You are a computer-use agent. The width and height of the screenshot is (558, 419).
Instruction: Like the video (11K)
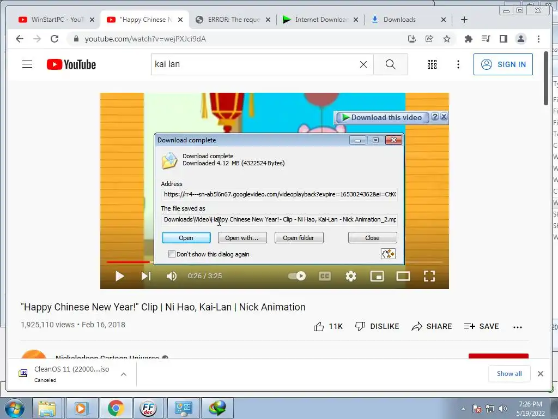pyautogui.click(x=327, y=326)
